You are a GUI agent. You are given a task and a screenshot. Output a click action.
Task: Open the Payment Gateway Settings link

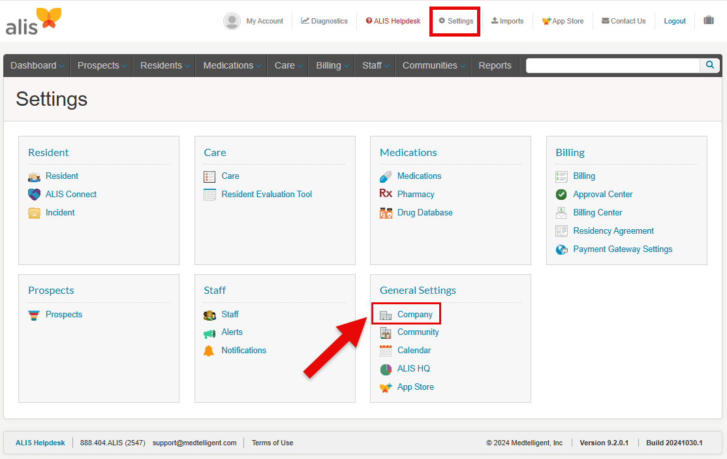tap(623, 249)
